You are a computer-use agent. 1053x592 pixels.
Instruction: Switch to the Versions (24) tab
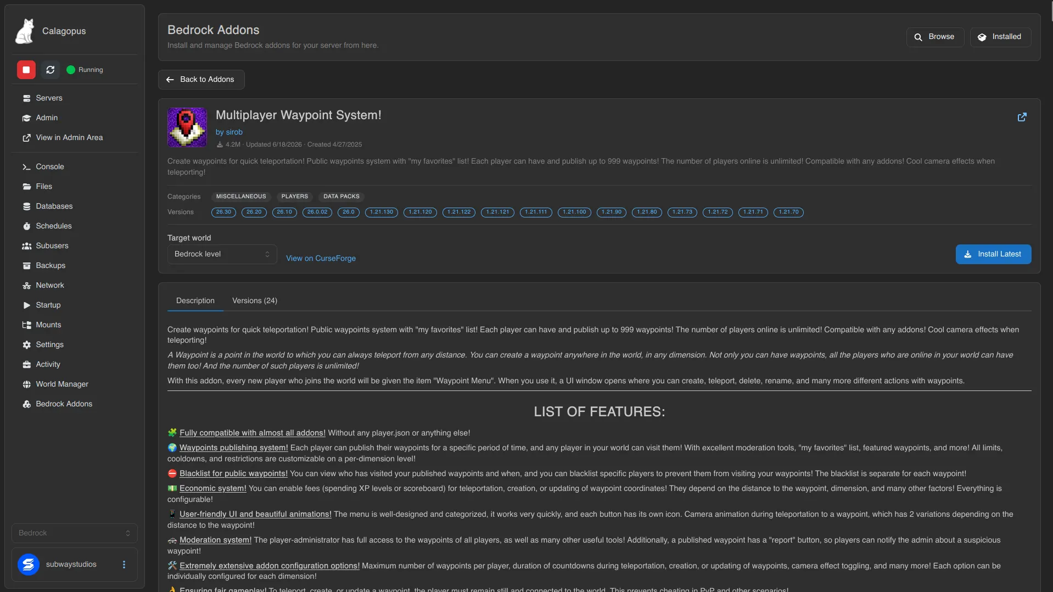255,301
